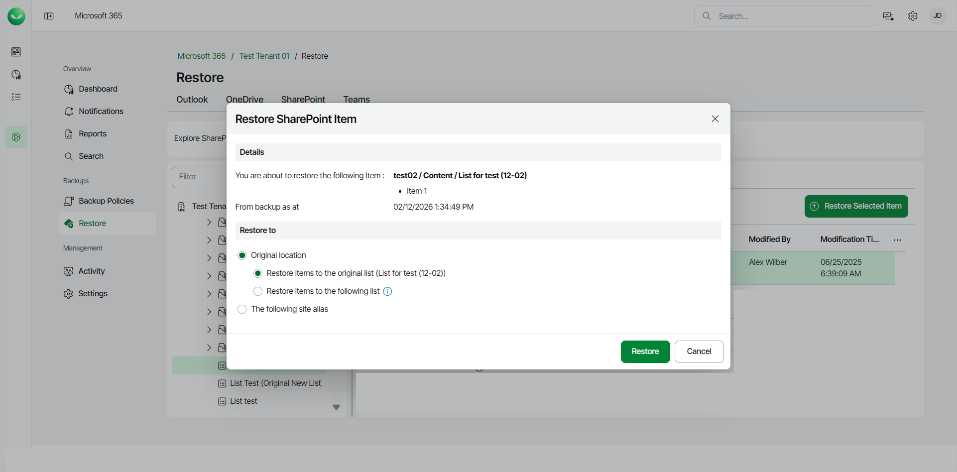Click the scroll-down chevron below List test
Screen dimensions: 957x472
tap(336, 407)
